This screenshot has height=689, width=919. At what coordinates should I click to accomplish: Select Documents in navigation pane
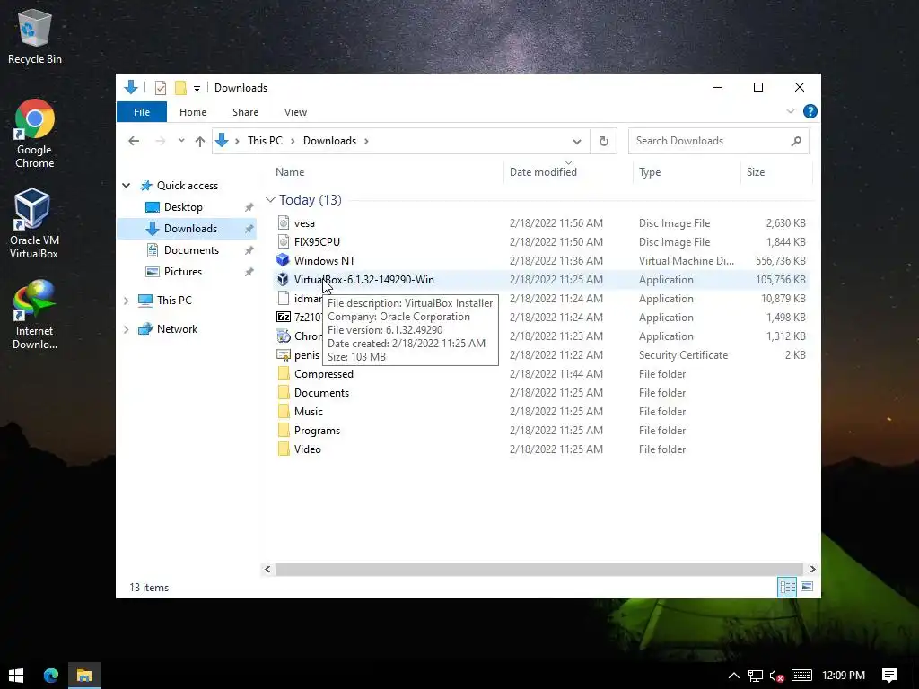click(191, 250)
